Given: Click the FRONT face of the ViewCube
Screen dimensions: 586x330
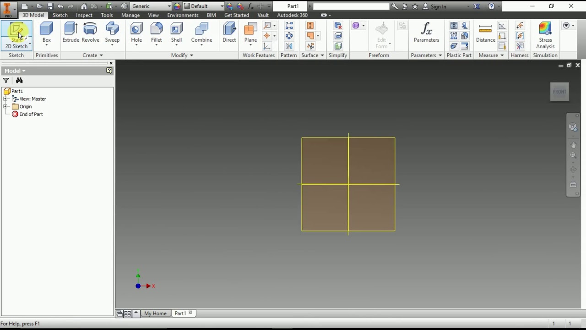Looking at the screenshot, I should pyautogui.click(x=559, y=92).
